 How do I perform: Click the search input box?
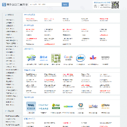pos(45,5)
